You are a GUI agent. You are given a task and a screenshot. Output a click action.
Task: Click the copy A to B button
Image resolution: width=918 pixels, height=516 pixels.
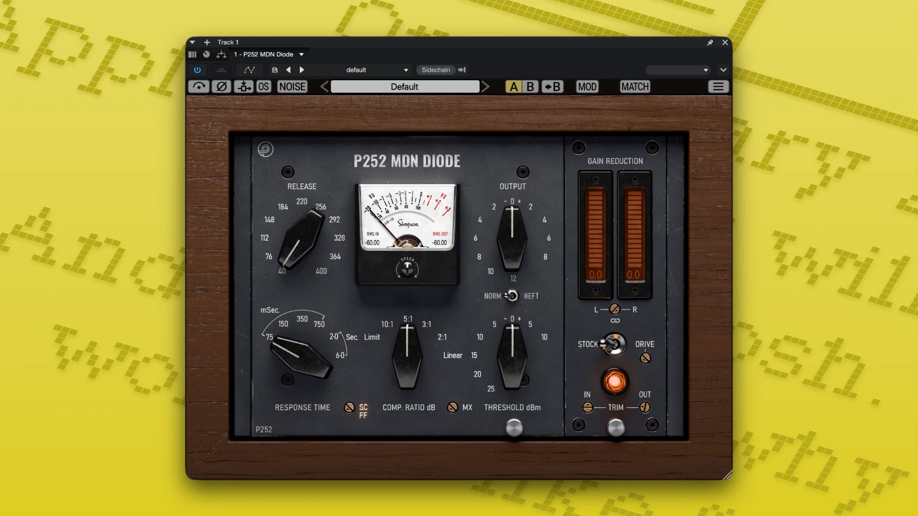[552, 86]
